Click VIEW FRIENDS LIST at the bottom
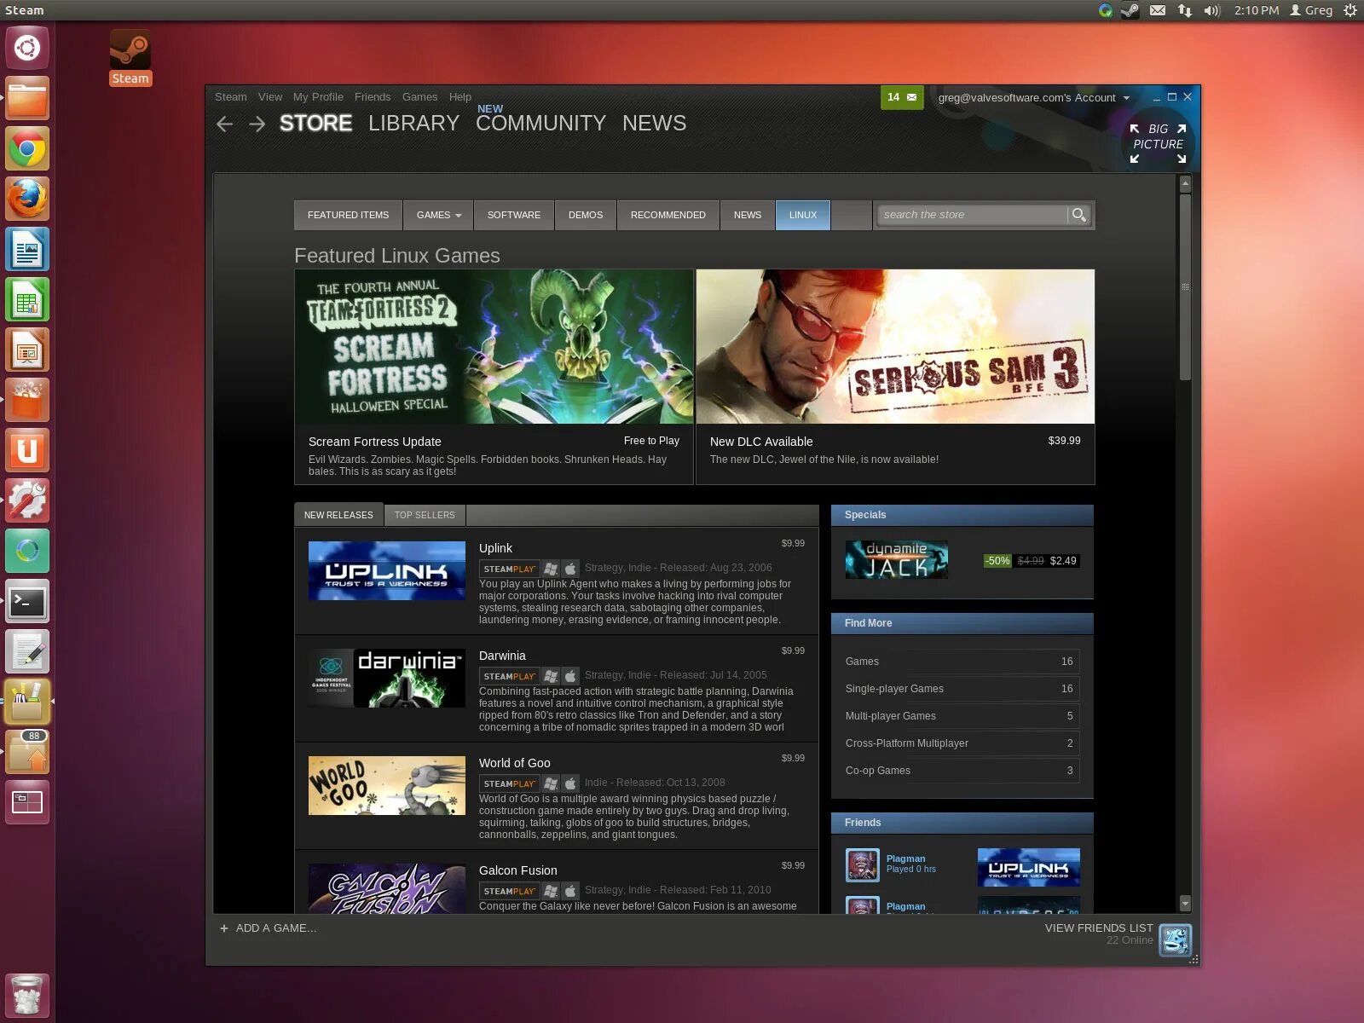Screen dimensions: 1364x1023 1098,928
